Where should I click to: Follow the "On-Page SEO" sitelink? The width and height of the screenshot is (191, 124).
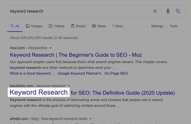(x=116, y=73)
